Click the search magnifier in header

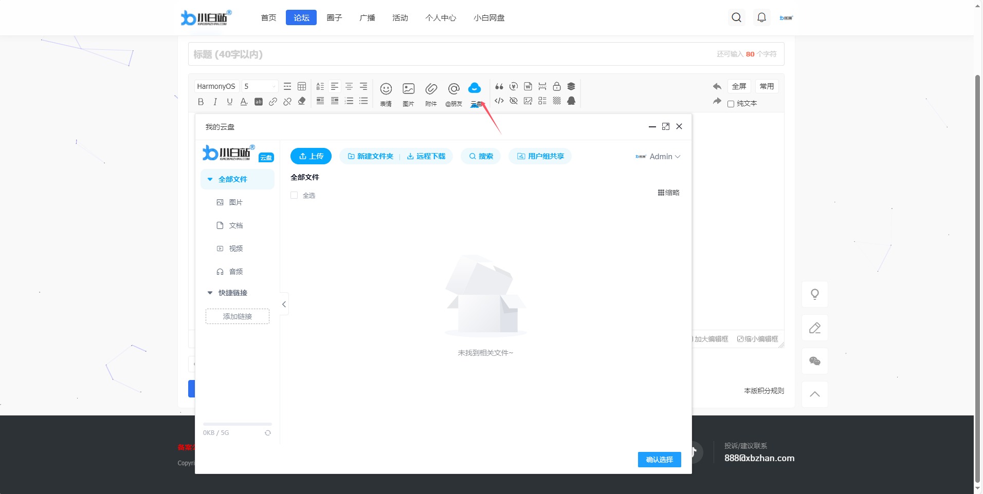(x=736, y=17)
